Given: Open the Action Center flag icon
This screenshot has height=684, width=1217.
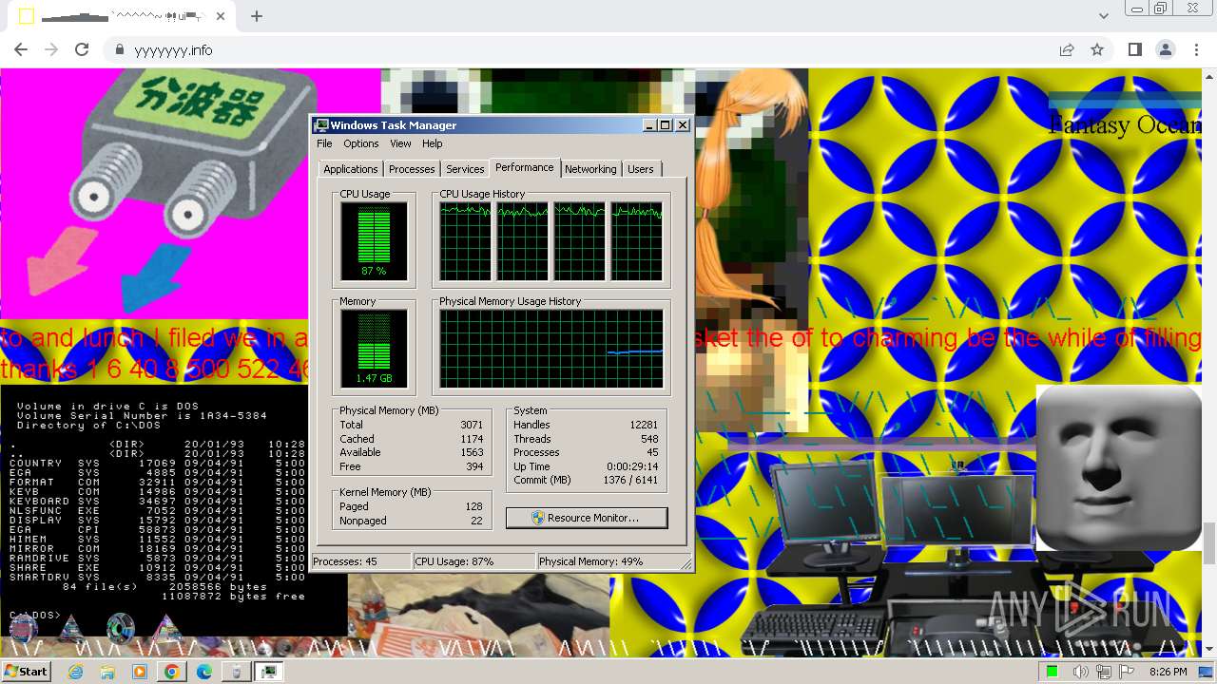Looking at the screenshot, I should (x=1126, y=672).
